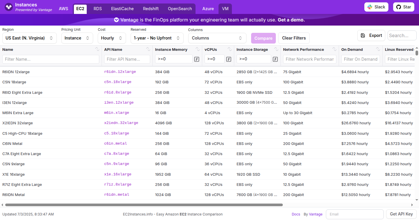Open the Pricing Unit Instance dropdown
Image resolution: width=419 pixels, height=221 pixels.
pyautogui.click(x=77, y=38)
